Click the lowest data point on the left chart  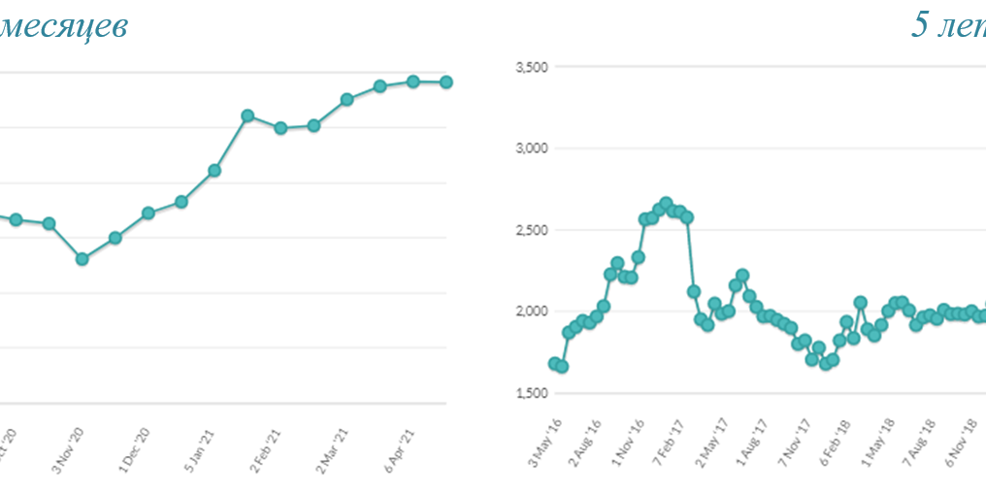tap(82, 259)
